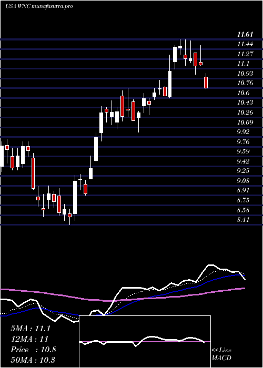This screenshot has height=368, width=263.
Task: Click the 10.93 price level label
Action: coord(245,74)
